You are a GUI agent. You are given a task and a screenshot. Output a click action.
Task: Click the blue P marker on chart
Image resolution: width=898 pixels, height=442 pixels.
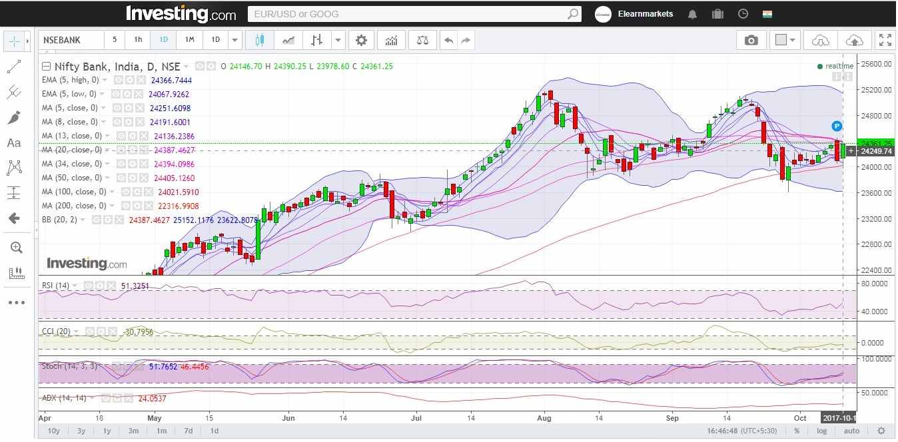tap(837, 126)
